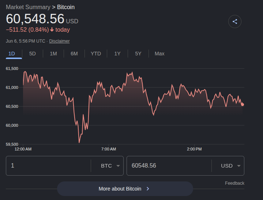Click the current price dot on chart
Viewport: 263px width, 200px height.
coord(243,105)
